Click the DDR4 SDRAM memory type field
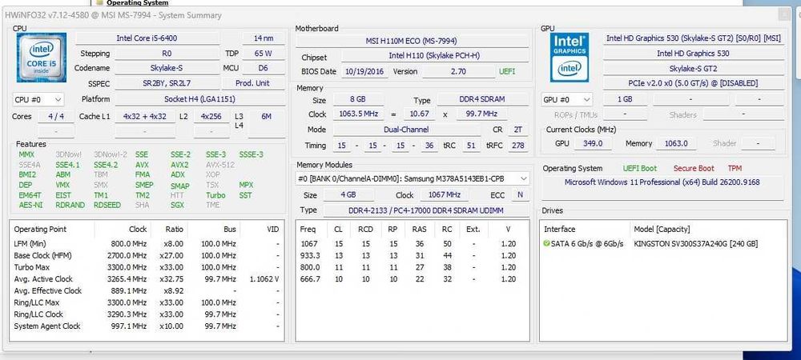 [483, 100]
